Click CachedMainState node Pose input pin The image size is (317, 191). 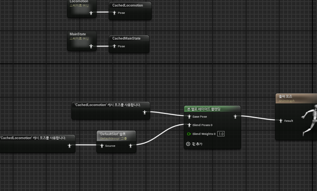click(114, 46)
